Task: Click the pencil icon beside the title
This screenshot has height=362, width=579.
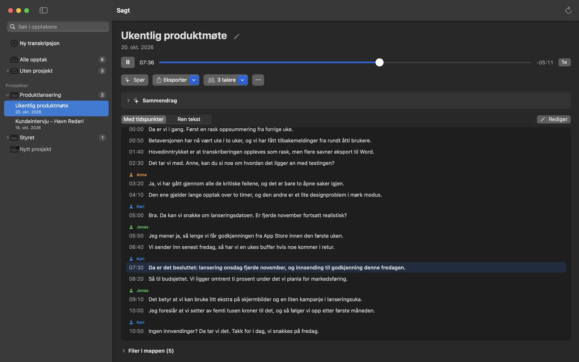Action: (x=236, y=37)
